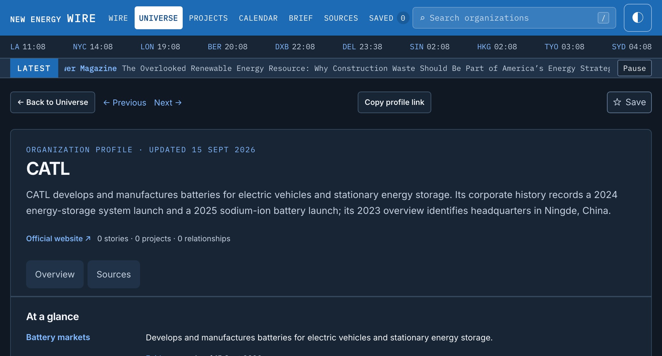Open the Wire nav tab
Screen dimensions: 662x356
click(x=118, y=18)
